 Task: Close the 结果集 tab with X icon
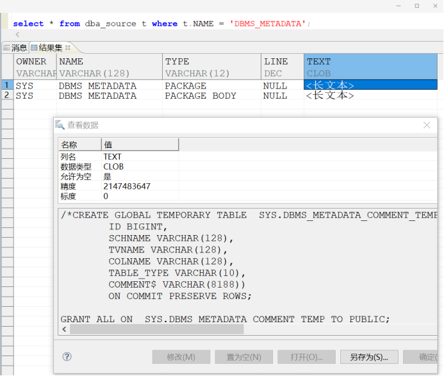click(68, 47)
